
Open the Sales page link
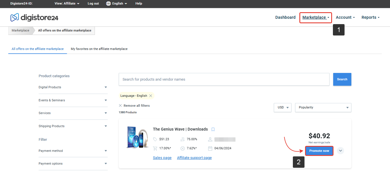tap(162, 158)
